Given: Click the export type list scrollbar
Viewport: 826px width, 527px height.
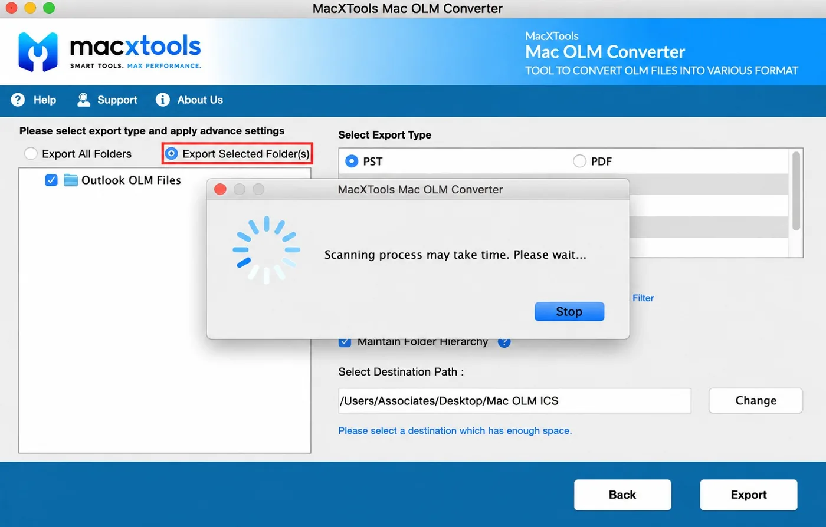Looking at the screenshot, I should click(x=796, y=191).
